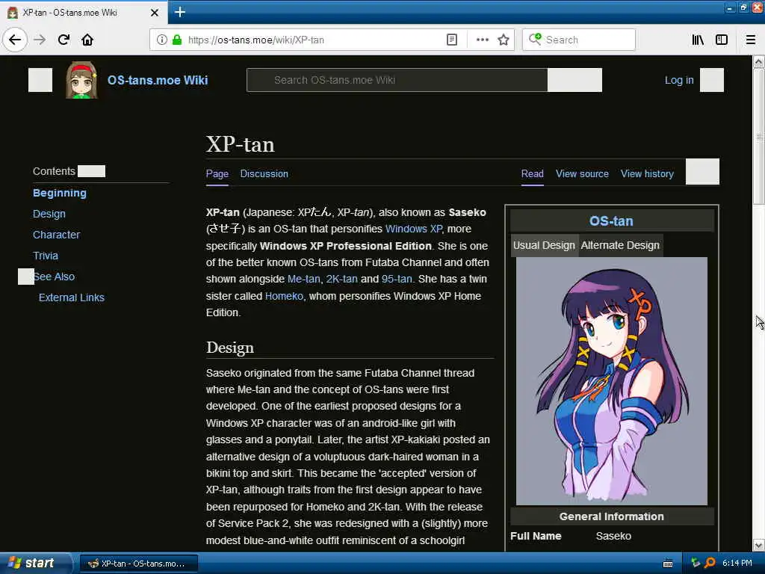765x574 pixels.
Task: Switch to the Page tab
Action: click(x=217, y=173)
